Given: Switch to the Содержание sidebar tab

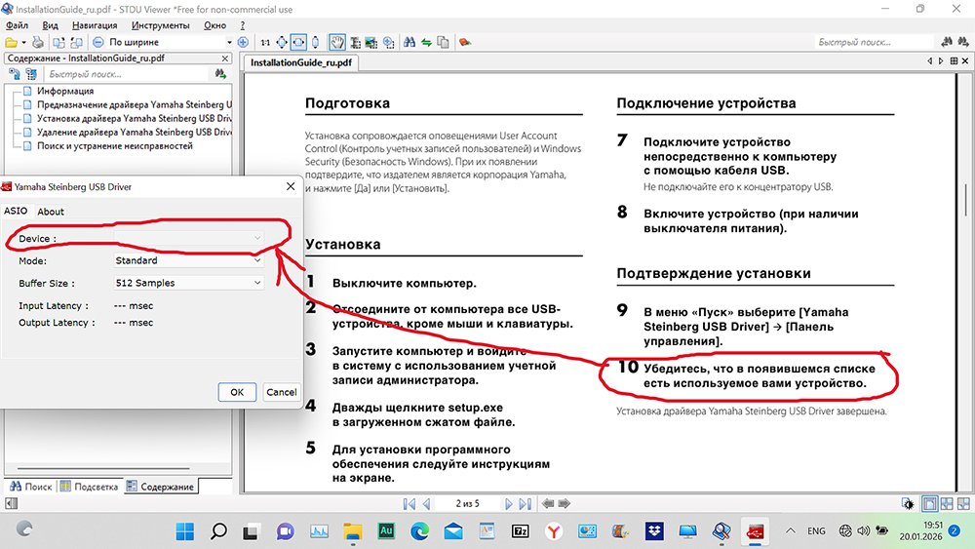Looking at the screenshot, I should coord(161,487).
